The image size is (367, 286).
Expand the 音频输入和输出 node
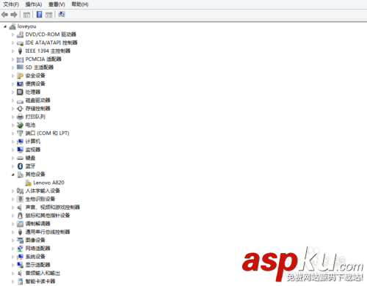coord(12,274)
